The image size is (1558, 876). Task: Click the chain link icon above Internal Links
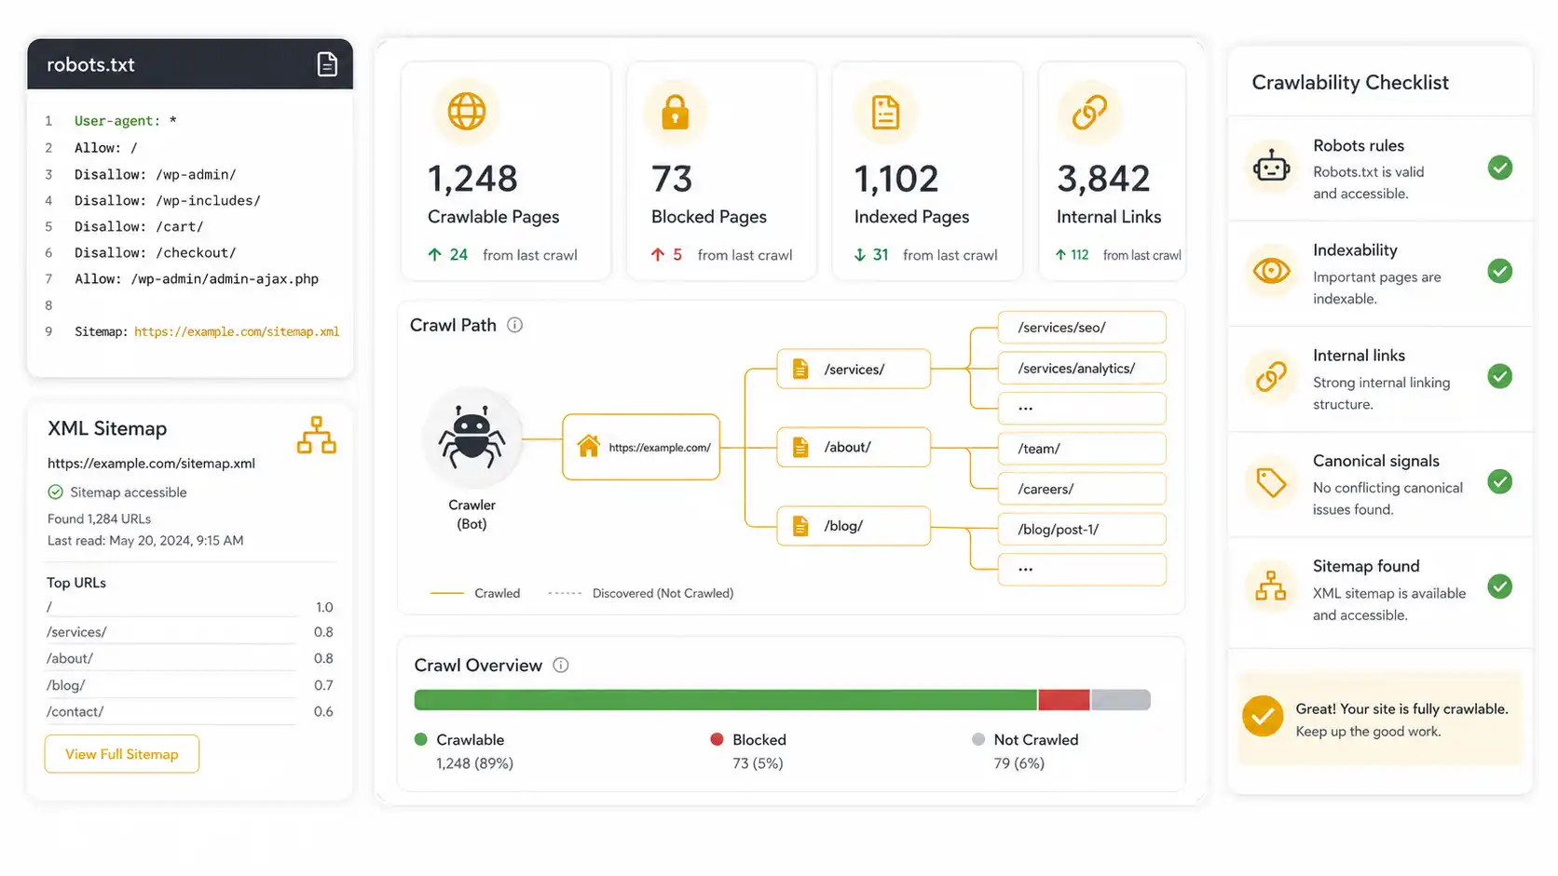pyautogui.click(x=1089, y=113)
